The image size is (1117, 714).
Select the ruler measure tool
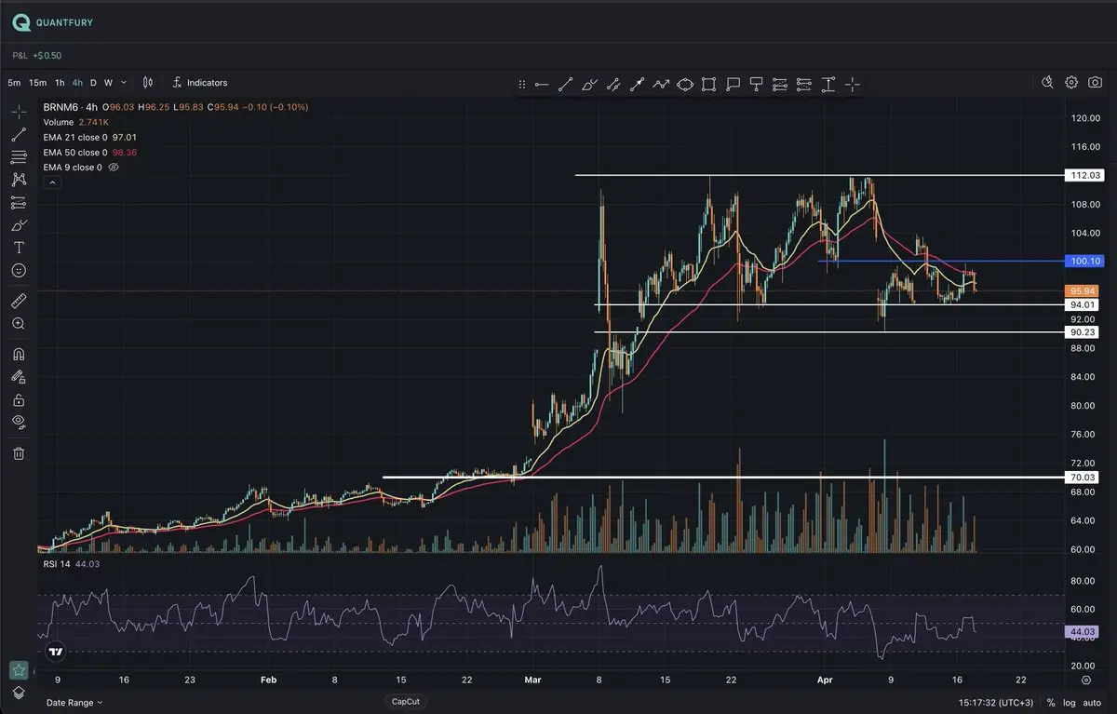19,302
